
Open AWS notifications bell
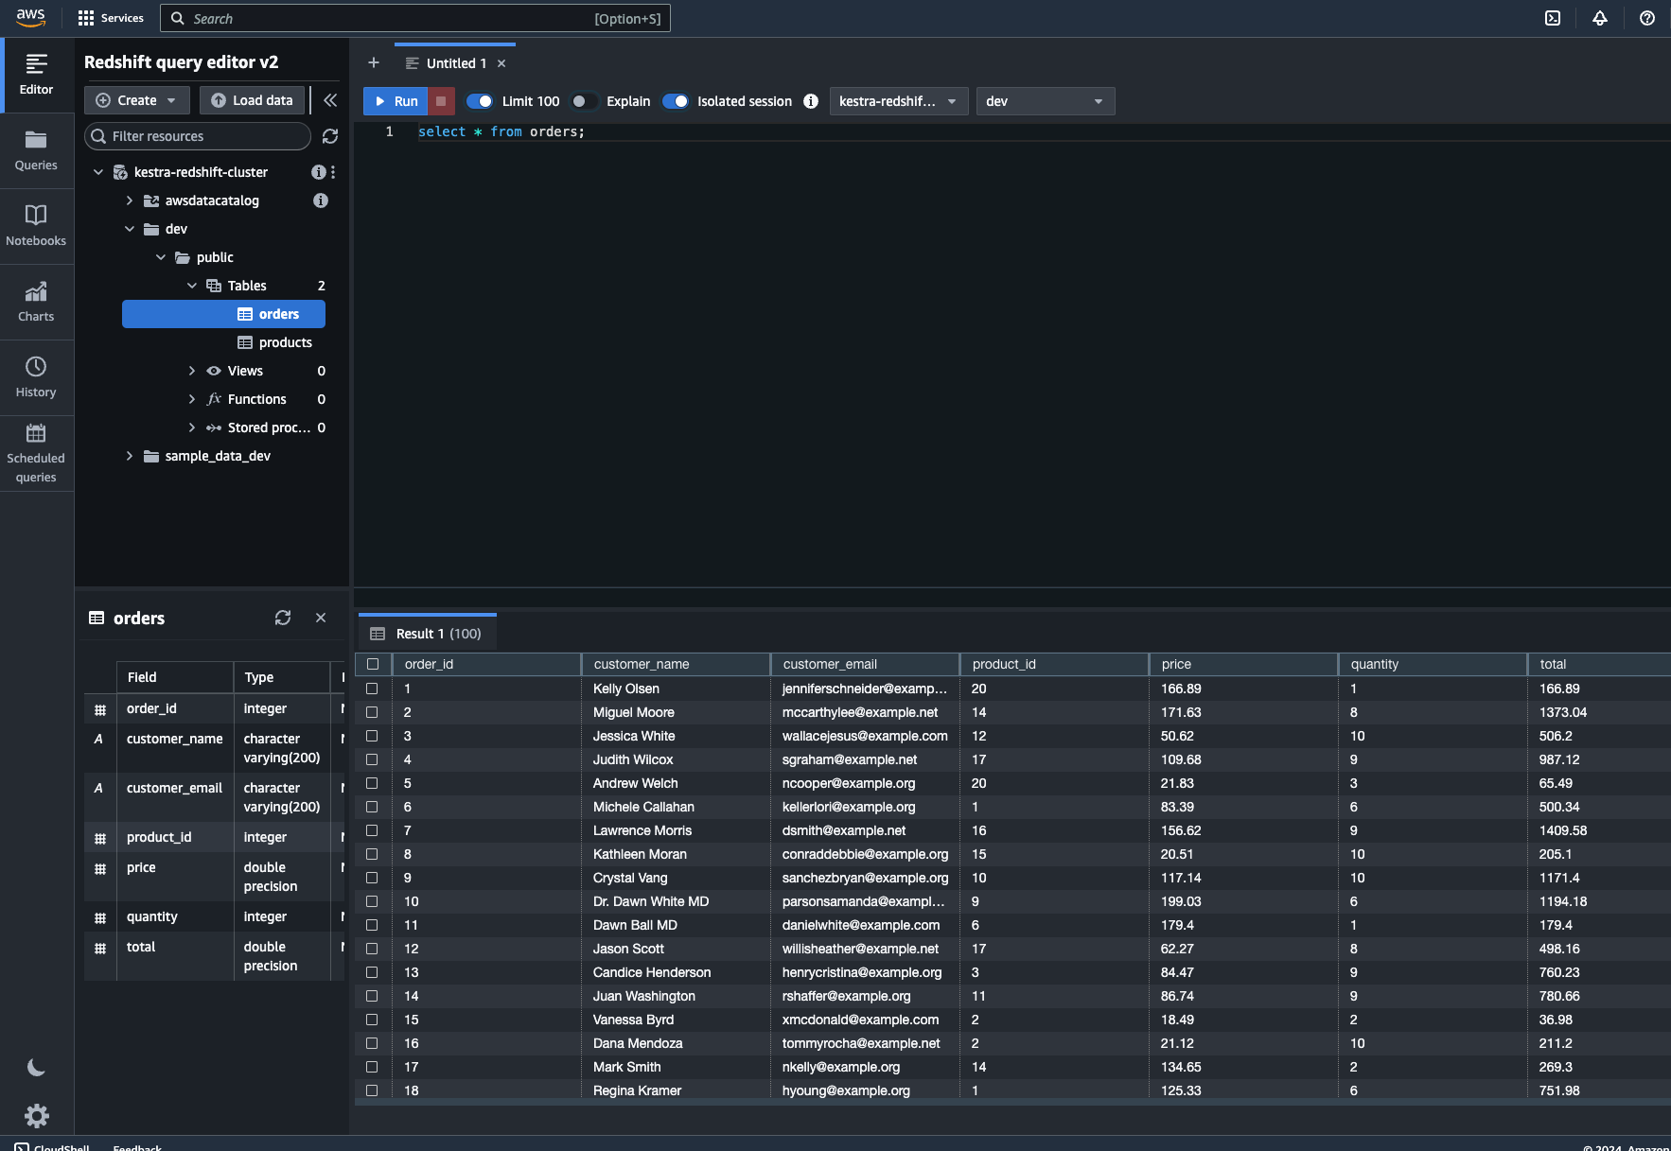click(1599, 18)
